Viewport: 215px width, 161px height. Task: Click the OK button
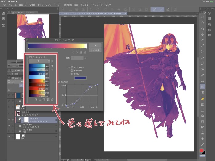tap(95, 45)
